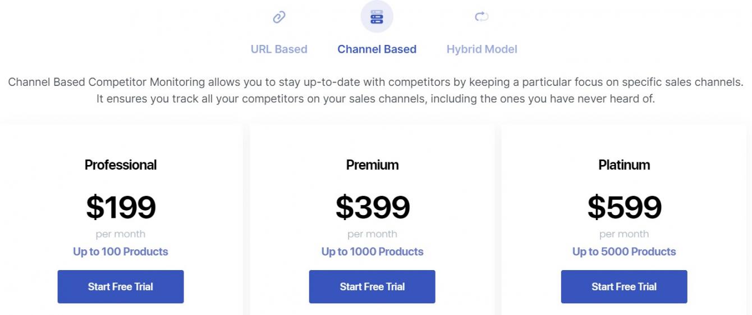Start Free Trial for the Premium plan
Screen dimensions: 752x315
point(372,286)
